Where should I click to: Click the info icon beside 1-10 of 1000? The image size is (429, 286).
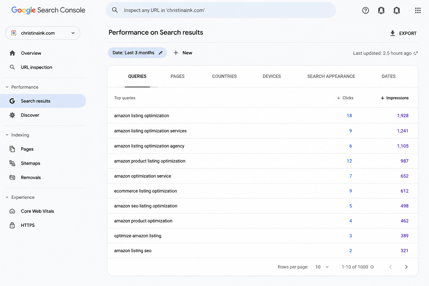click(x=372, y=267)
